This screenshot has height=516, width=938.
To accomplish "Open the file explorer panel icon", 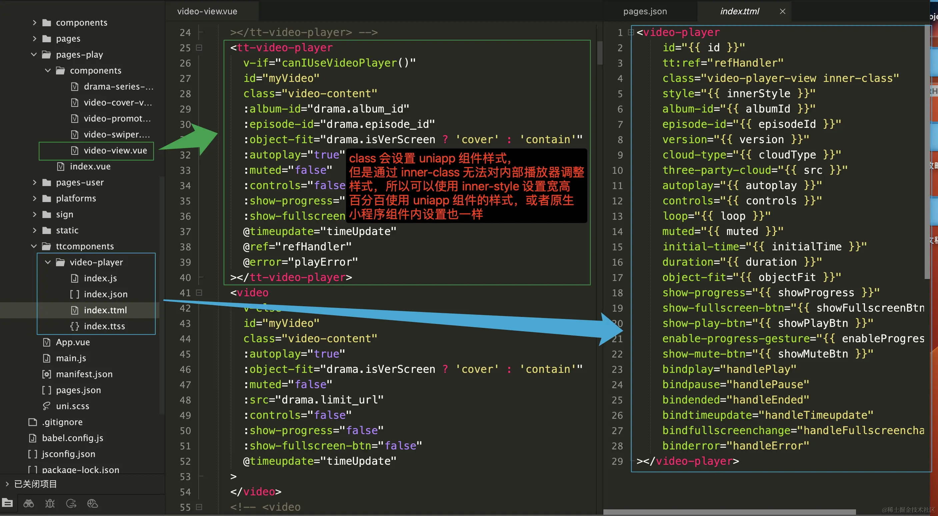I will pyautogui.click(x=8, y=503).
